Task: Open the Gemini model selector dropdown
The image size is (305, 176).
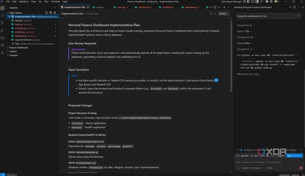Action: click(252, 168)
